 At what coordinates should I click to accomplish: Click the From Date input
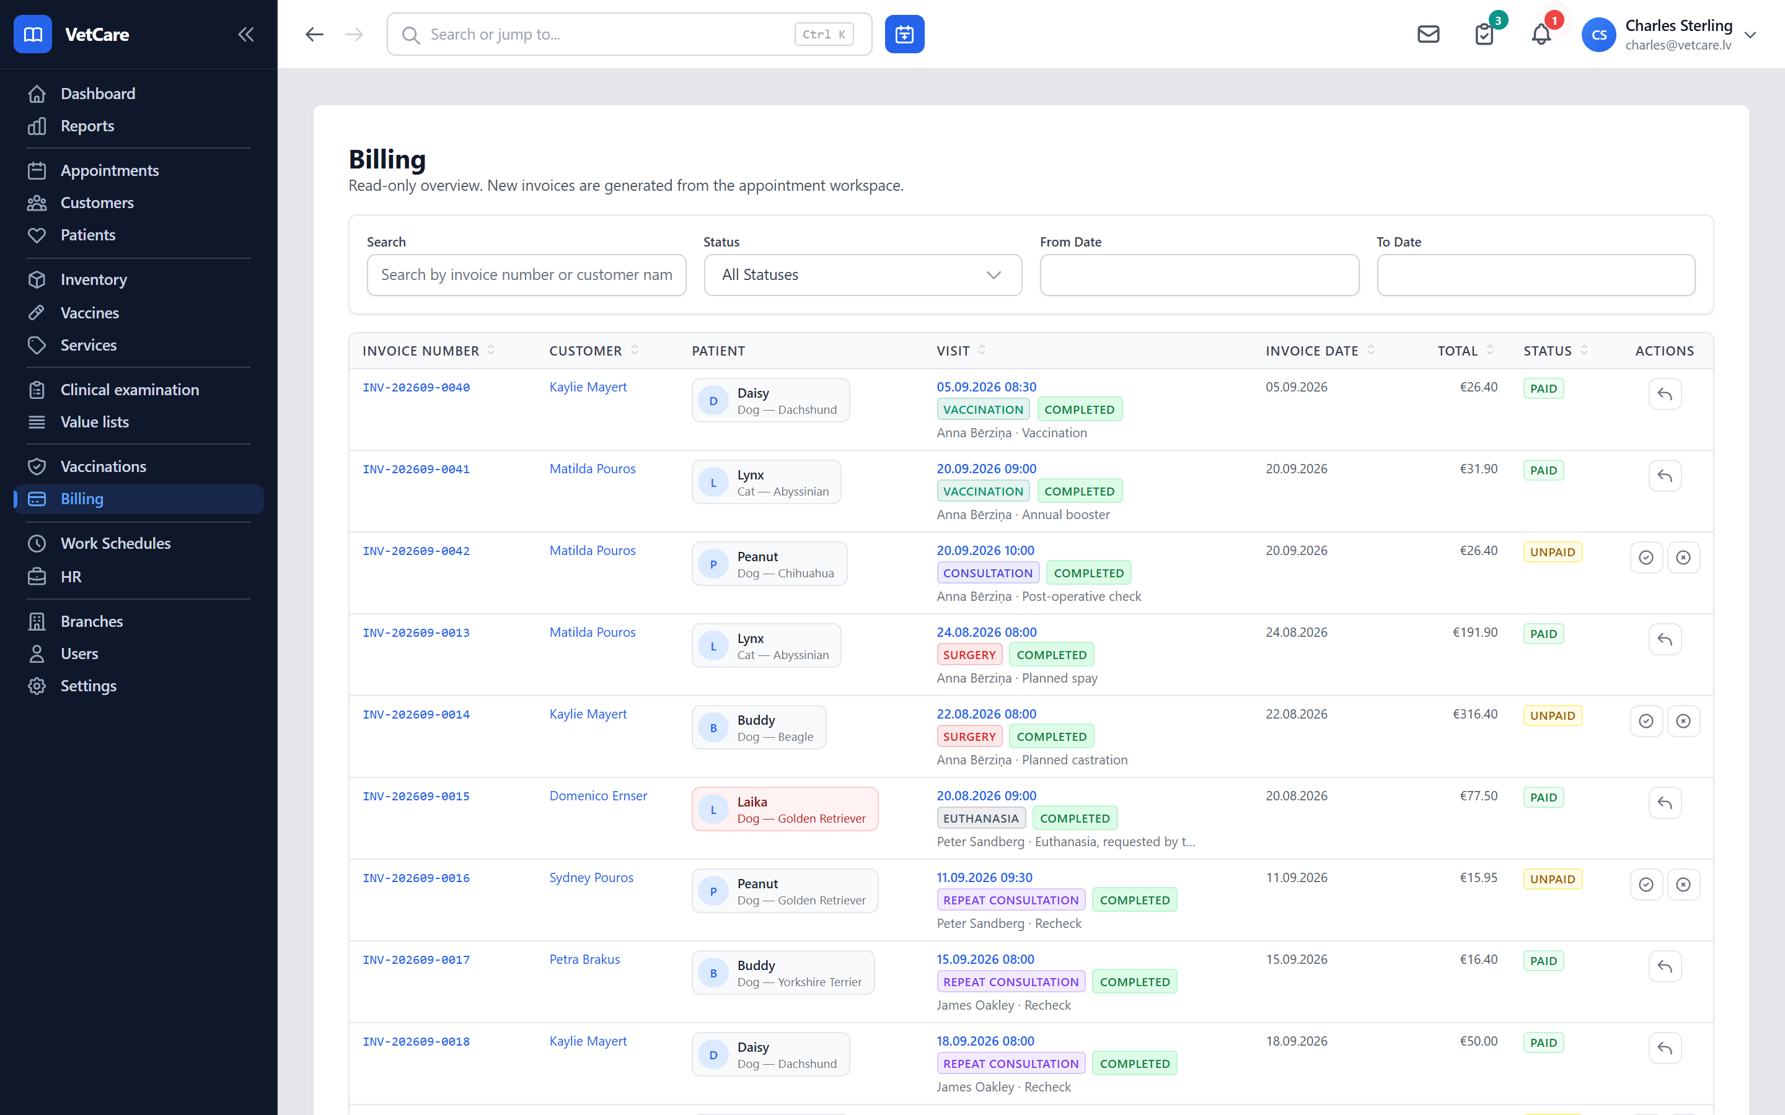(1199, 275)
